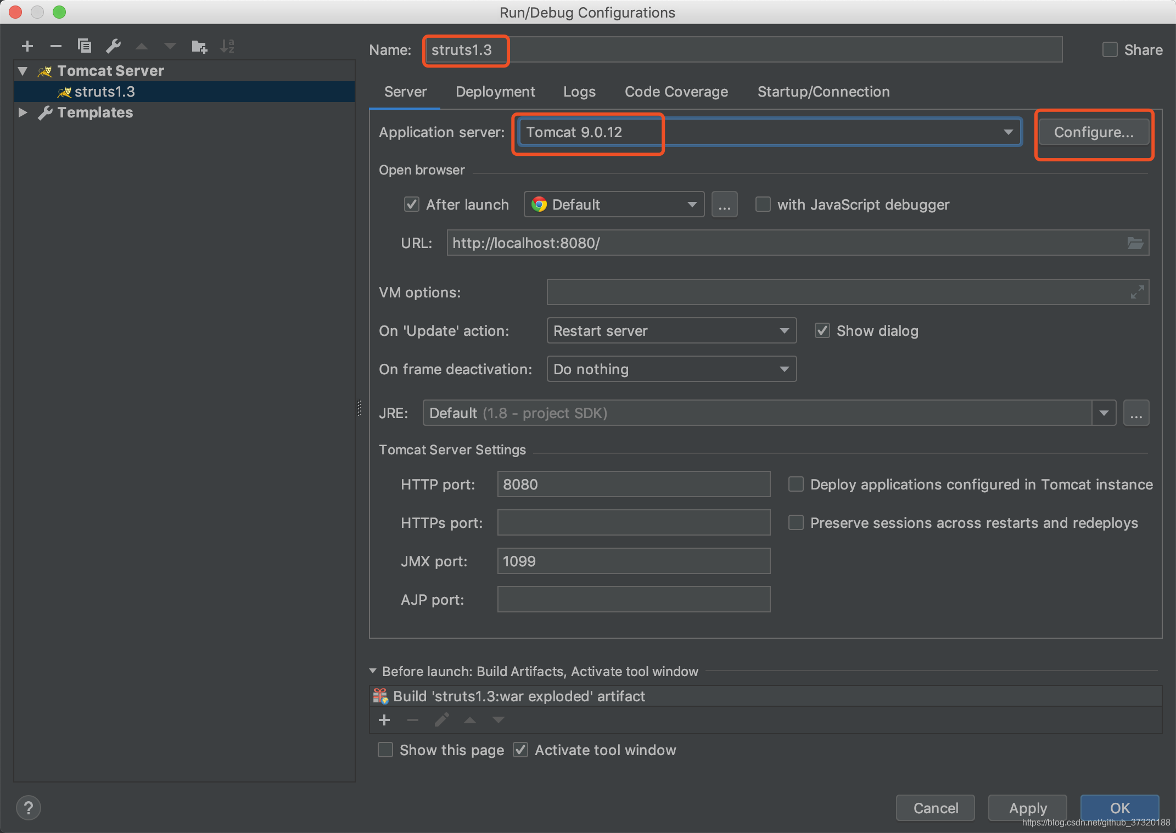Click the Configure... button
This screenshot has width=1176, height=833.
(x=1094, y=132)
